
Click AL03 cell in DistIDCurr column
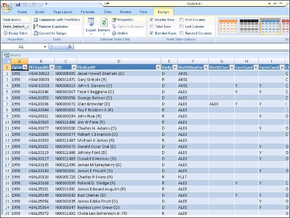[222, 104]
